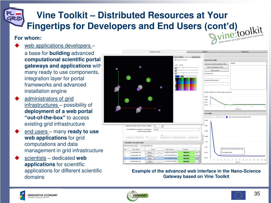271x203 pixels.
Task: Click the European Union flag icon
Action: pos(238,195)
